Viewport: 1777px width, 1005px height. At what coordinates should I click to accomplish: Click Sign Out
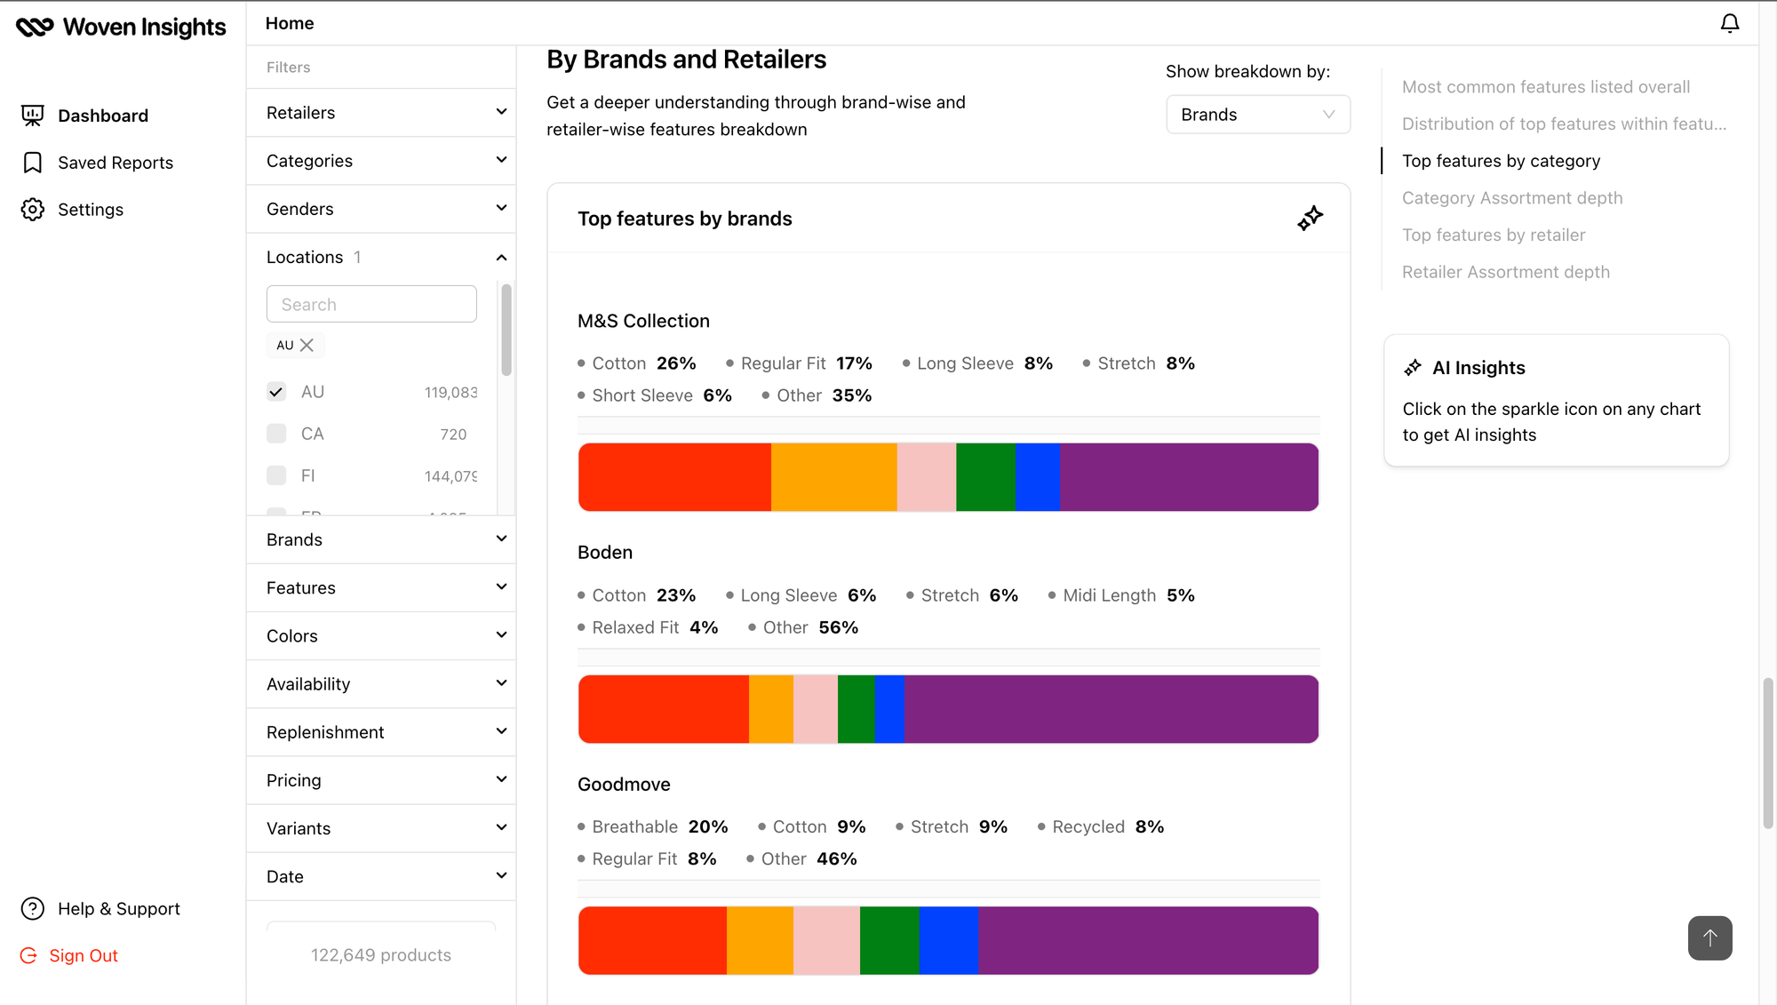(83, 955)
